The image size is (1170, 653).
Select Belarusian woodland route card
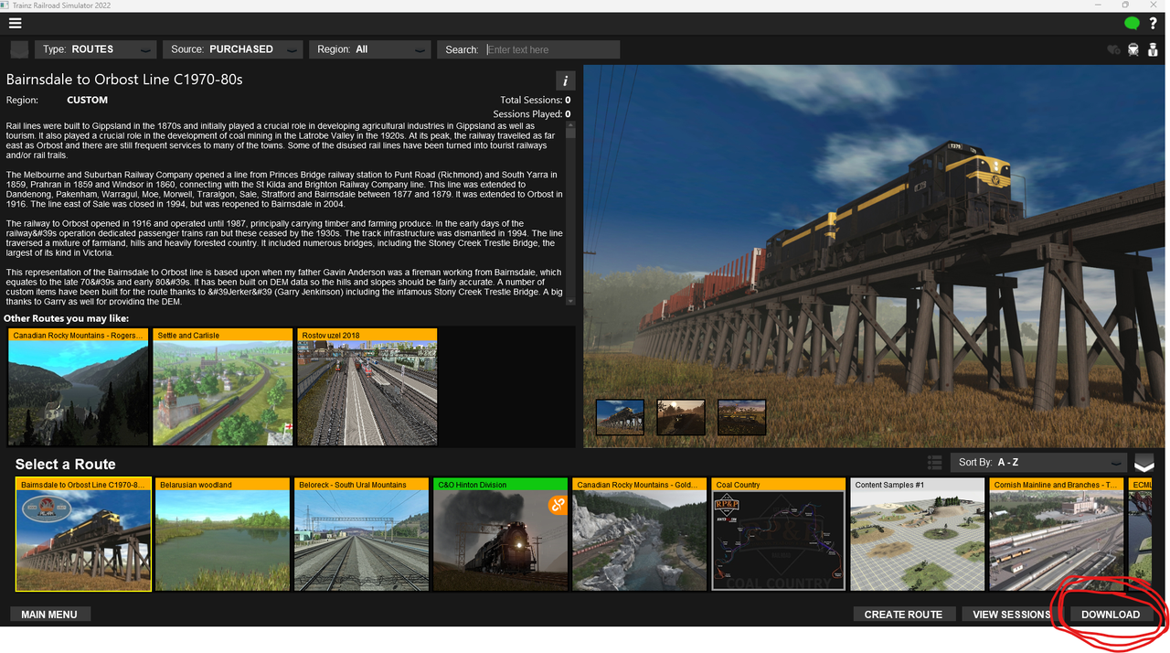pos(222,535)
